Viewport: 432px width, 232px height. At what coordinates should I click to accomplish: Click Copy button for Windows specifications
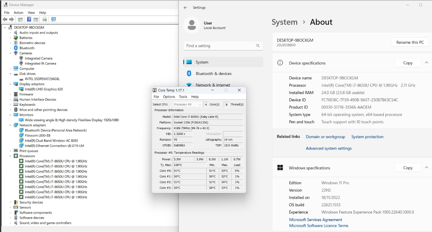coord(408,168)
